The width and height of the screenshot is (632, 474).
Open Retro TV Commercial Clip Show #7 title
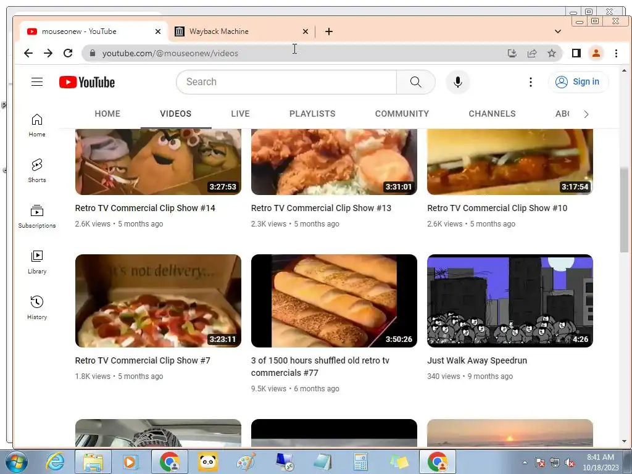[x=143, y=360]
